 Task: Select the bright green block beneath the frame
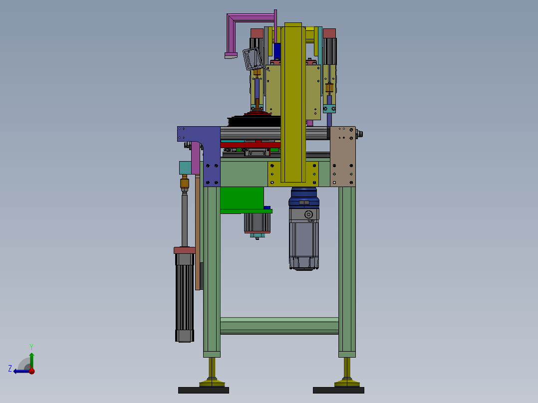(242, 199)
